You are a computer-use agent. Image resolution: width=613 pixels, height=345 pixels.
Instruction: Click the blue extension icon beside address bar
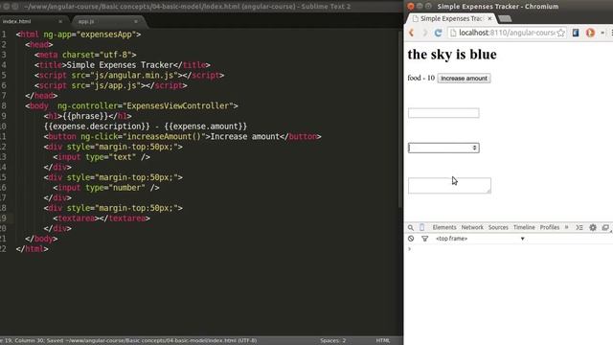click(576, 33)
